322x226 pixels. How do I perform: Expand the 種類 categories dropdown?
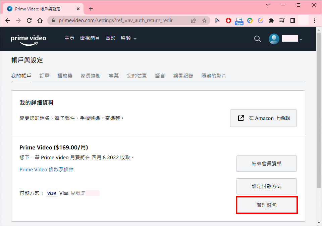point(128,38)
